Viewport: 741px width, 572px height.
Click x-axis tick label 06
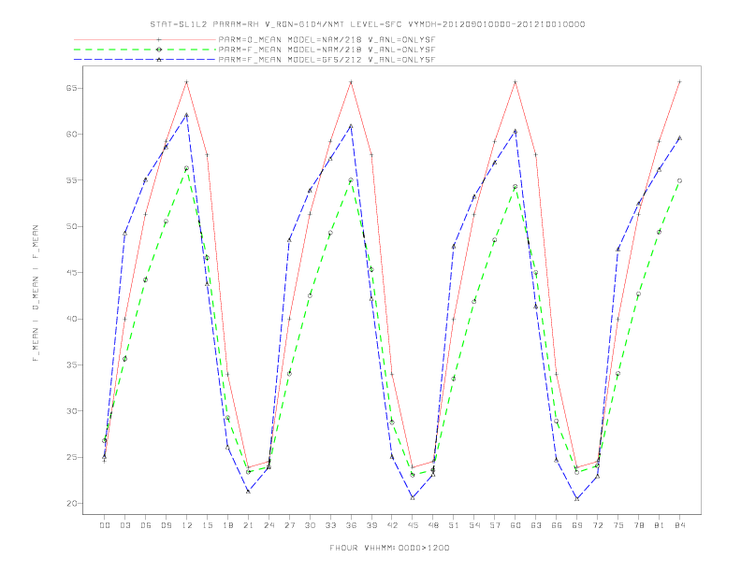pos(146,525)
